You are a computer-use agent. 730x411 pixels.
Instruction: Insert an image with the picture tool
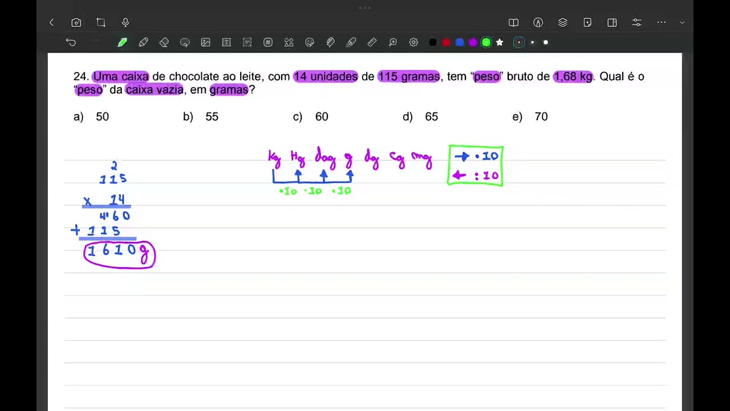tap(206, 42)
